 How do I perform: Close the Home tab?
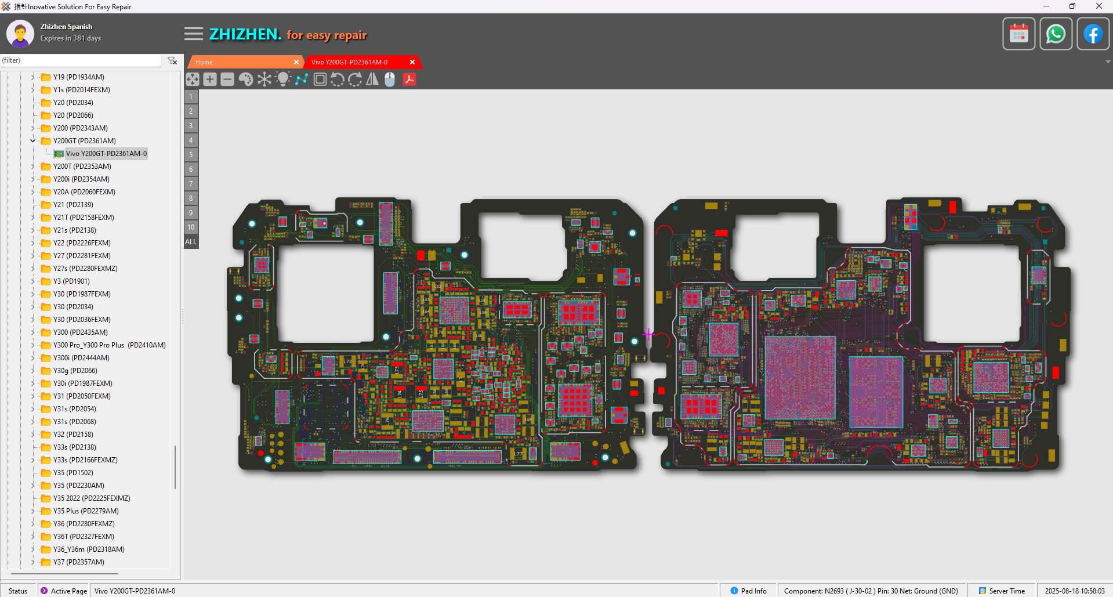[x=296, y=62]
